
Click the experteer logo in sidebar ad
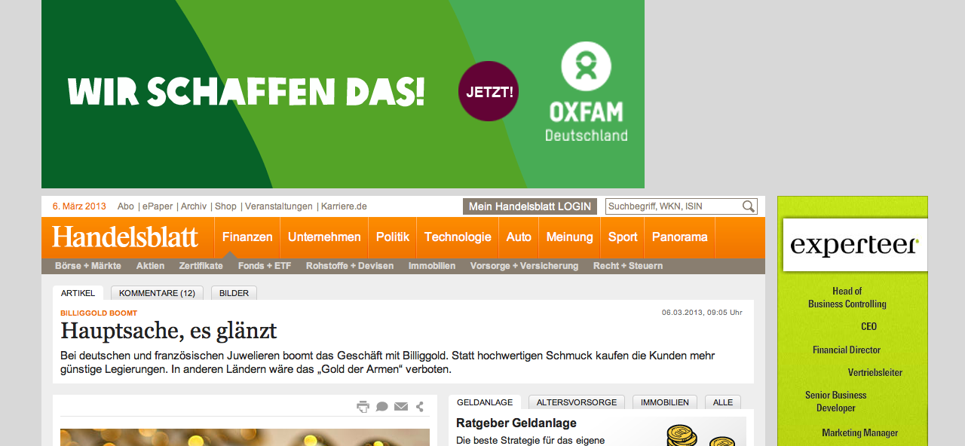click(854, 245)
